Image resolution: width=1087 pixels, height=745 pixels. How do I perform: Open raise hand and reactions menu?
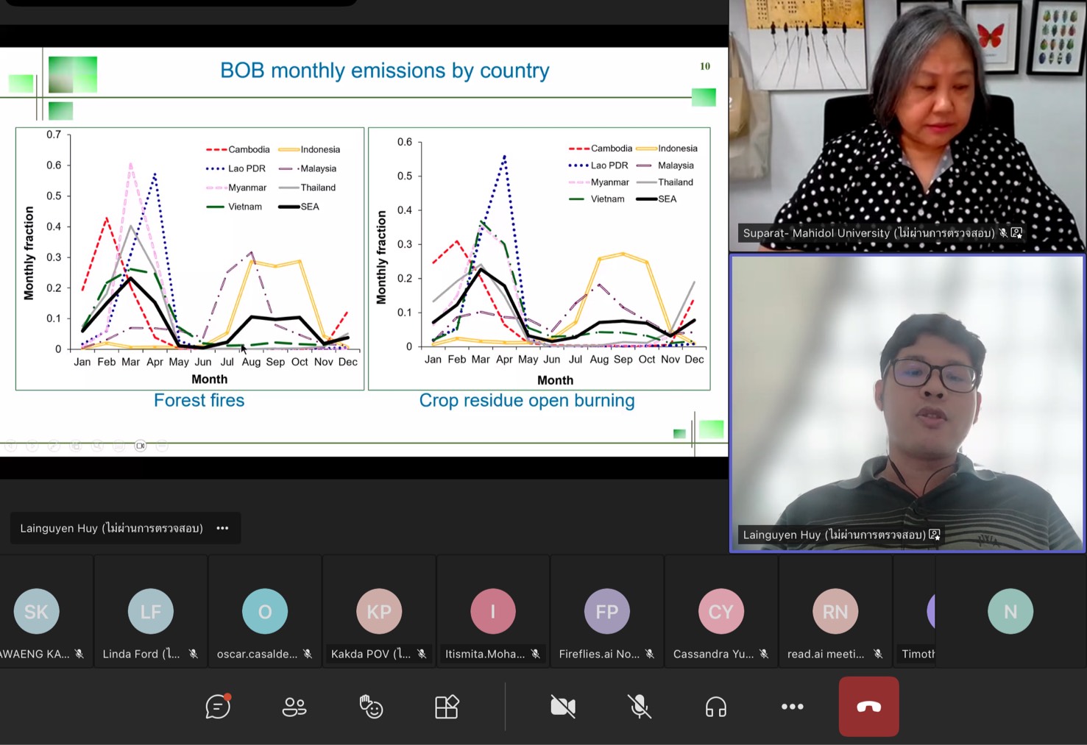pos(371,707)
